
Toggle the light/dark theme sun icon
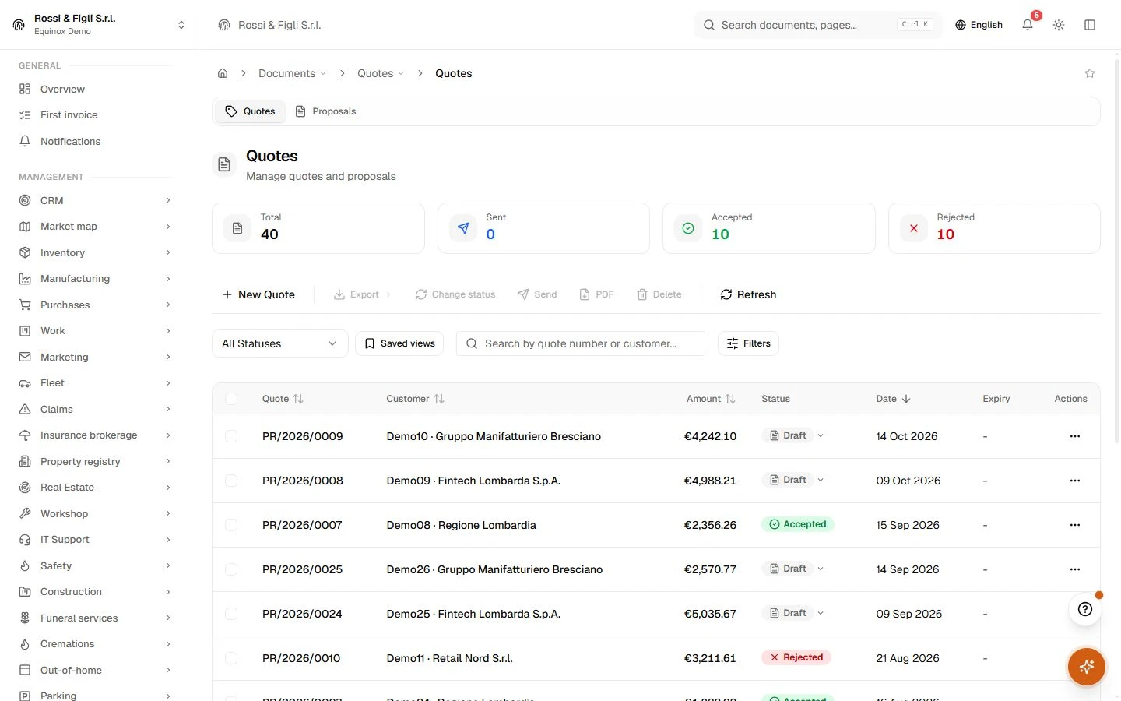click(1059, 25)
